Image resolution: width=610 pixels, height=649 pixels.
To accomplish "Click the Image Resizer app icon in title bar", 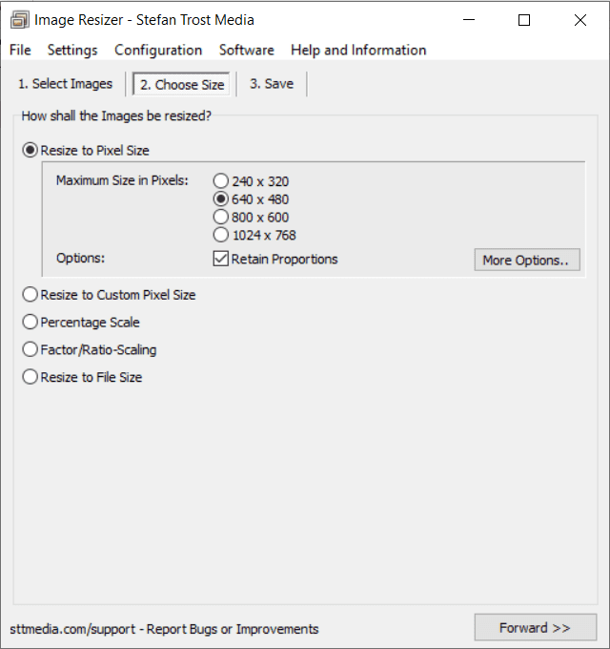I will pos(19,20).
